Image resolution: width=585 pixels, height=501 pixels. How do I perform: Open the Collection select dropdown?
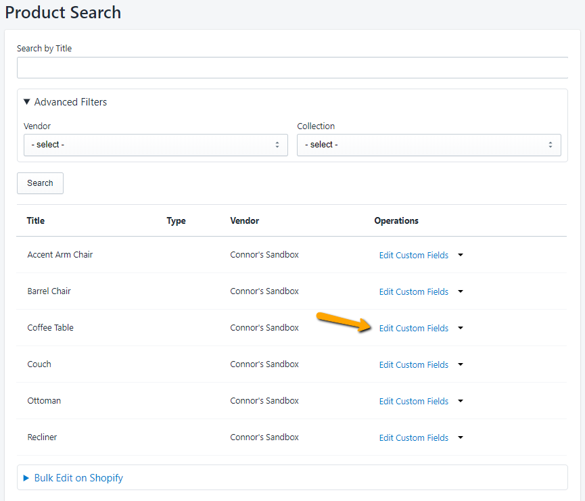coord(429,145)
